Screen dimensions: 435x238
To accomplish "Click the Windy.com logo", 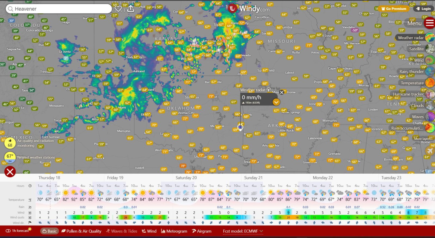I will tap(249, 9).
